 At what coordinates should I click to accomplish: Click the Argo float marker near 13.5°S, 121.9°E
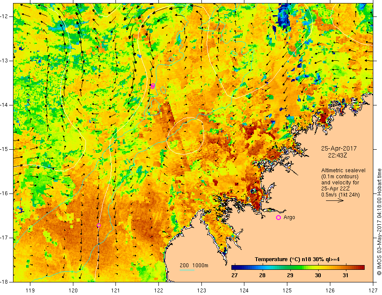[153, 86]
